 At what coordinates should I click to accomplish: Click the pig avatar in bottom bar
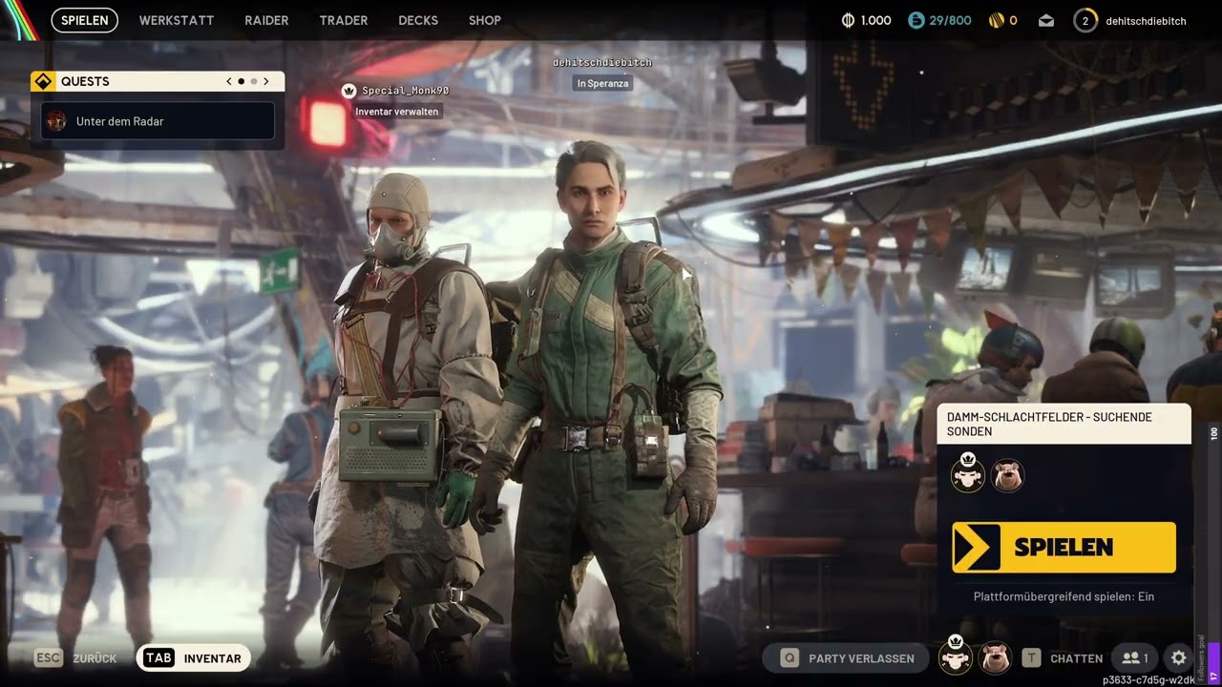click(x=995, y=657)
